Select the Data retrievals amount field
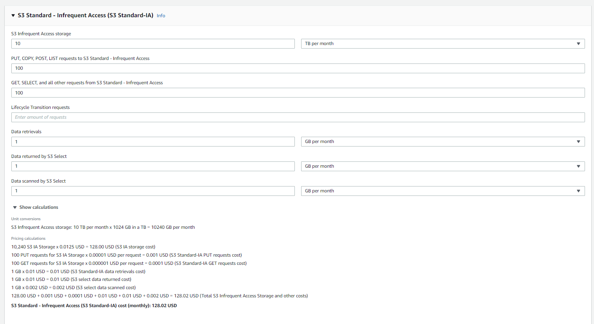The image size is (594, 324). tap(153, 141)
